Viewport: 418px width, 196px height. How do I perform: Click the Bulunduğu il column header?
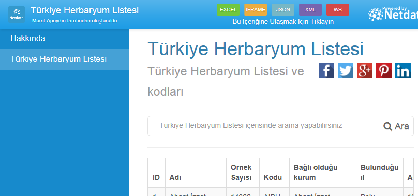point(380,173)
